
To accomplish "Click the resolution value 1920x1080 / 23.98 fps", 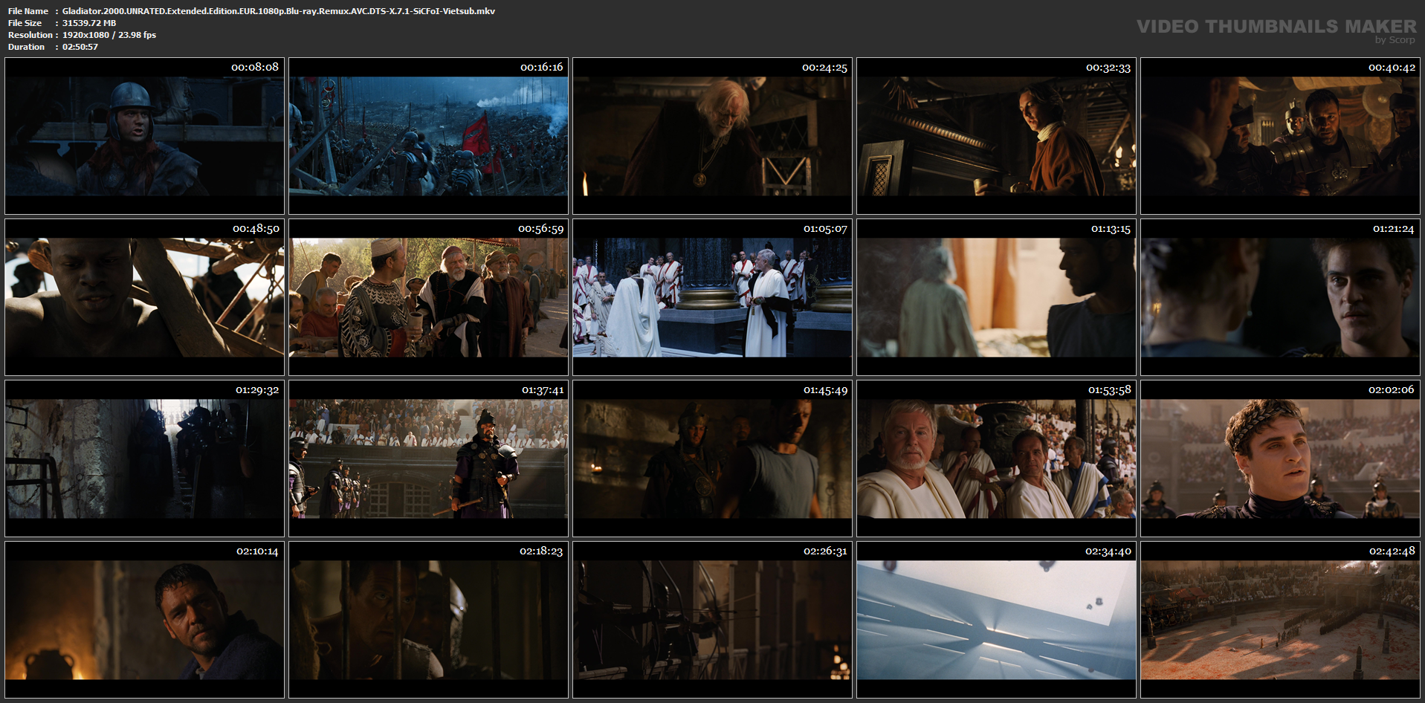I will point(109,35).
